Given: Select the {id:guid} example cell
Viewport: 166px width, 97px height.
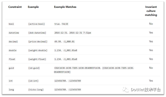Looking at the screenshot, I should pos(34,68).
